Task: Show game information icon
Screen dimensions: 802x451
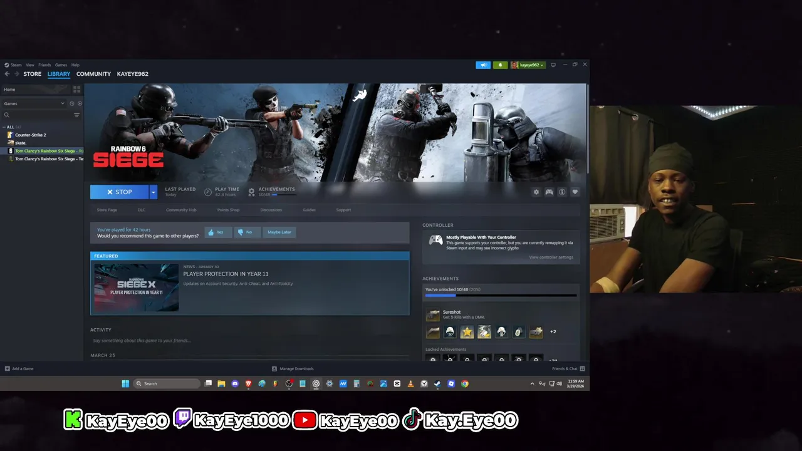Action: pyautogui.click(x=562, y=192)
